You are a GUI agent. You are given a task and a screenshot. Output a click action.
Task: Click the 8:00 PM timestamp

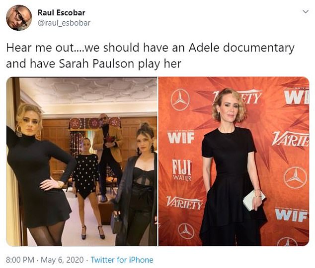20,260
